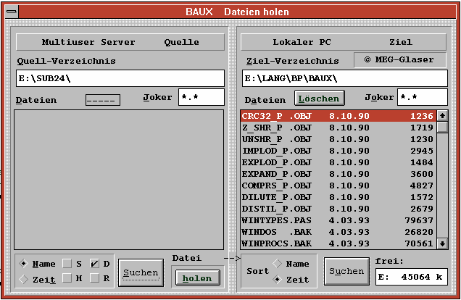
Task: Enable the S attribute checkbox
Action: (x=67, y=264)
